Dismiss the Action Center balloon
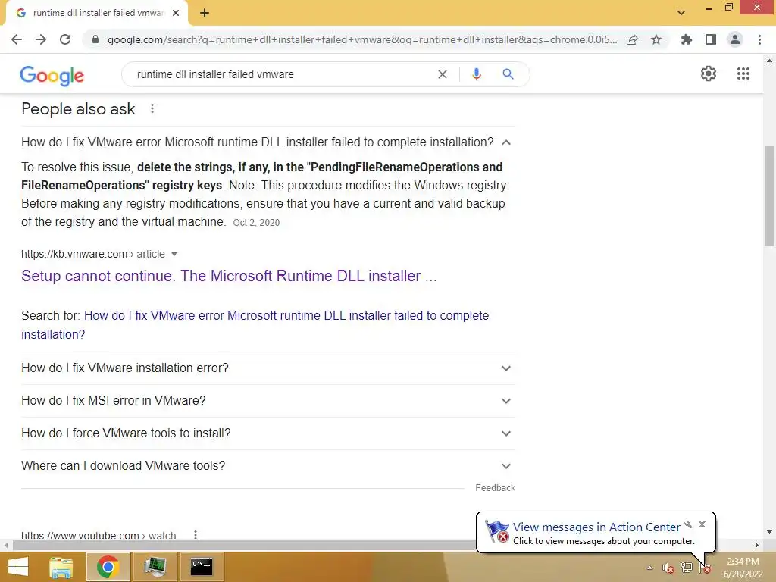Viewport: 776px width, 582px height. [x=702, y=524]
